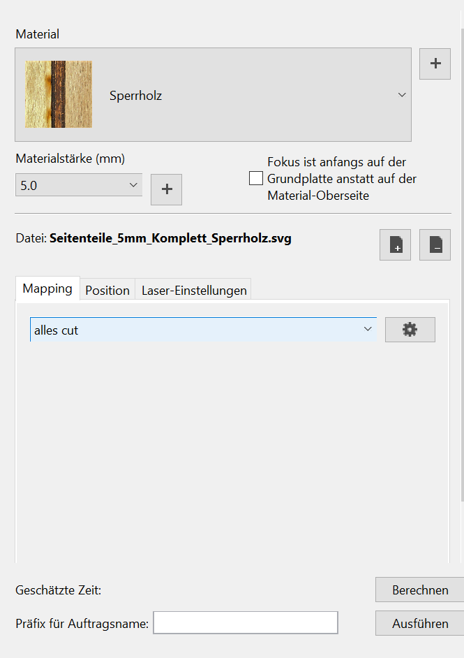This screenshot has width=464, height=658.
Task: Click the file name Seitenteile_5mm_Komplett_Sperrholz.svg
Action: tap(170, 238)
